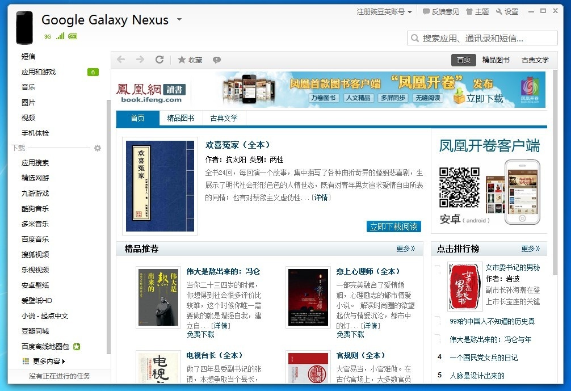The image size is (571, 391).
Task: Click the signal strength bars icon
Action: (x=60, y=36)
